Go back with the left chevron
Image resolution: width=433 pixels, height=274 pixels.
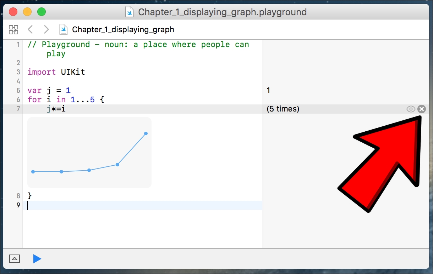31,29
